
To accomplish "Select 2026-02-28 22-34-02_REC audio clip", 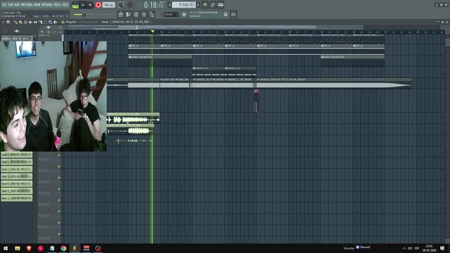I will (133, 118).
